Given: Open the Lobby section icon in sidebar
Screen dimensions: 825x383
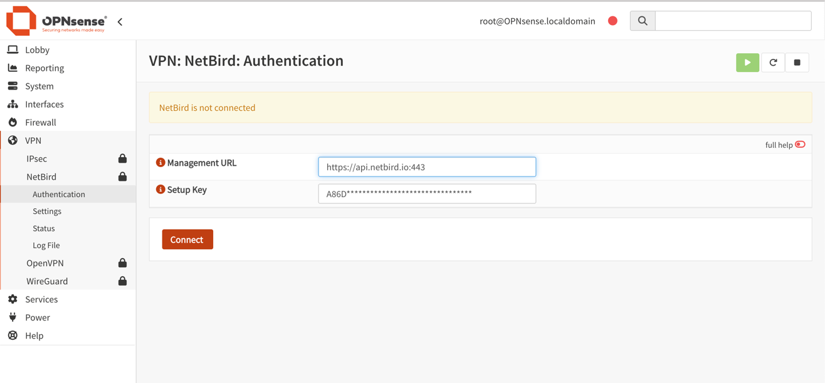Looking at the screenshot, I should [13, 49].
